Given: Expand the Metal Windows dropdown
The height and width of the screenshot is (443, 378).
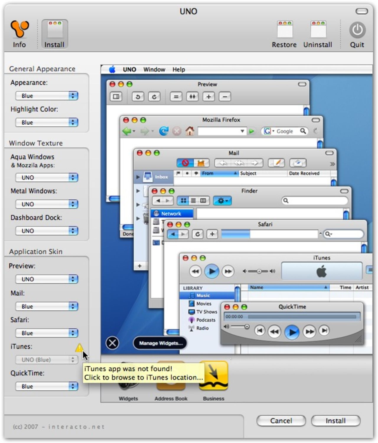Looking at the screenshot, I should click(x=47, y=204).
